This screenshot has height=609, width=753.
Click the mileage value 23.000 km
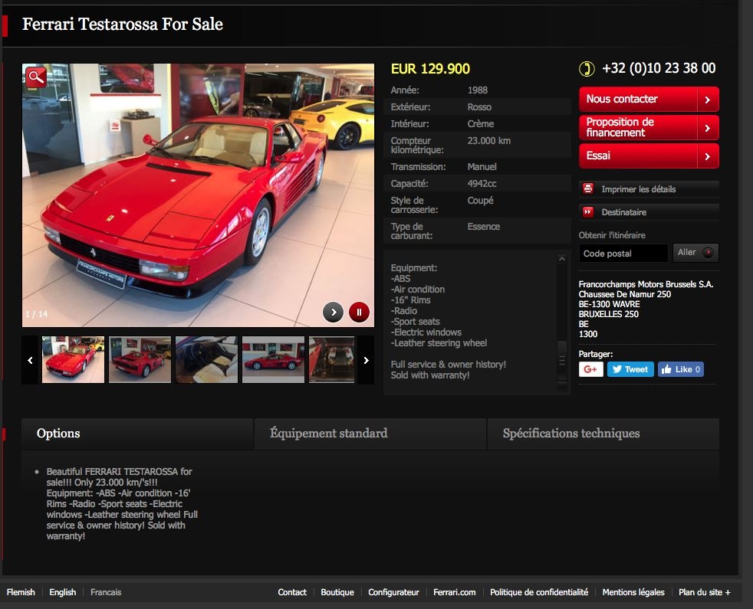coord(489,141)
